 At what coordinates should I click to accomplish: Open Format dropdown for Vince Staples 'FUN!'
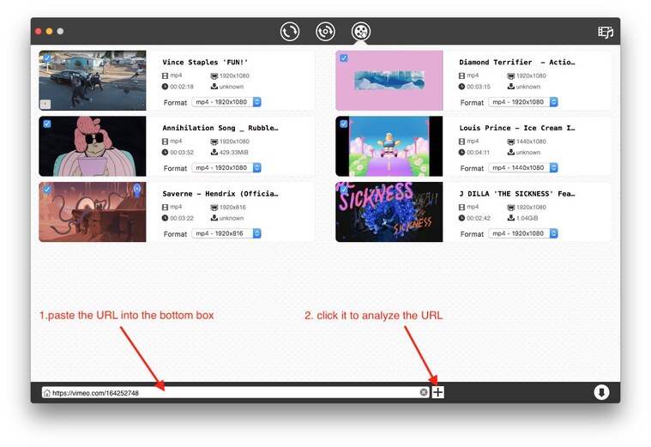(226, 102)
